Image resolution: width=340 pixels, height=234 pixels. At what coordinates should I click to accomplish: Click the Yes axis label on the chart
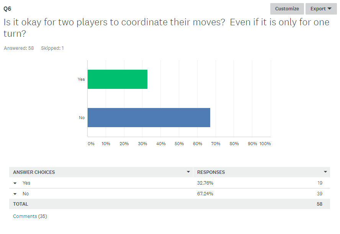pyautogui.click(x=81, y=79)
